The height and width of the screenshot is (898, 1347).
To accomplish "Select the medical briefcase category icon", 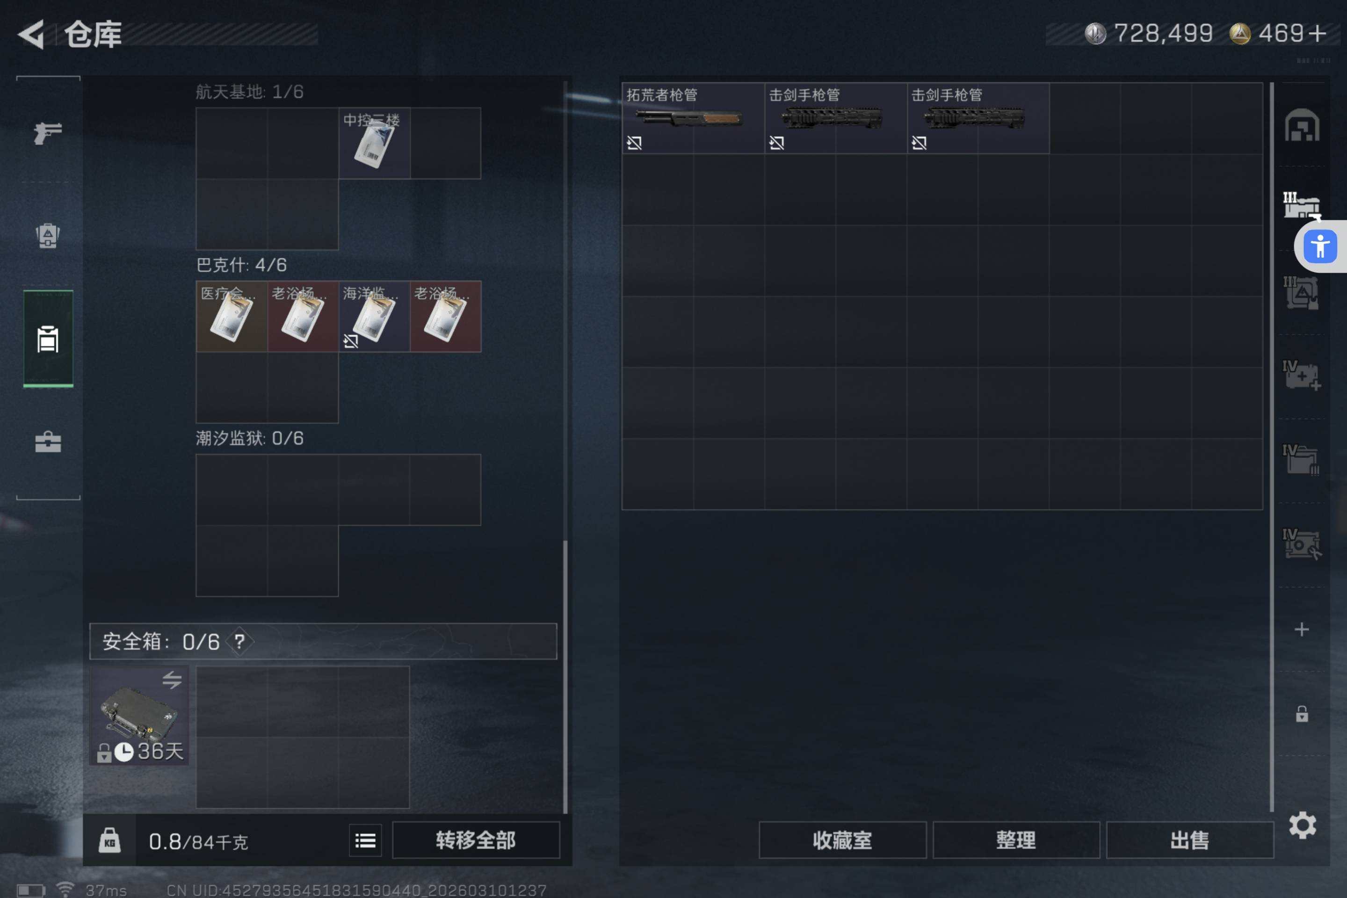I will [48, 442].
